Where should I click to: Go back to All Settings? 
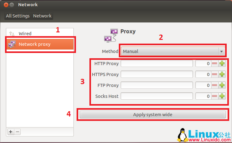(18, 16)
